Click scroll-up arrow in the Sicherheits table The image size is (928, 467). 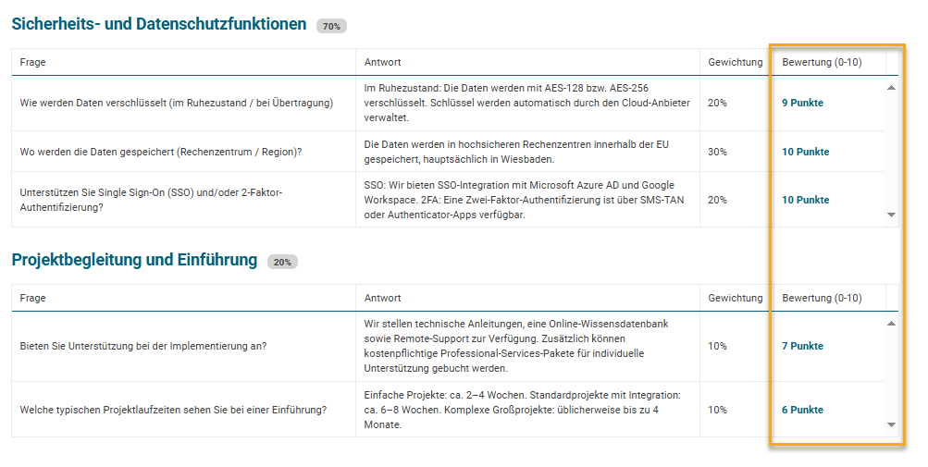(891, 88)
